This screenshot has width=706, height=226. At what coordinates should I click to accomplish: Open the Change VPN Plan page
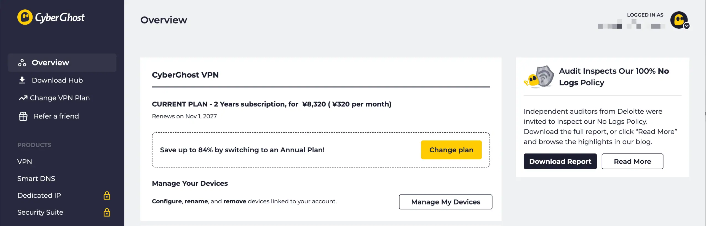pyautogui.click(x=60, y=98)
